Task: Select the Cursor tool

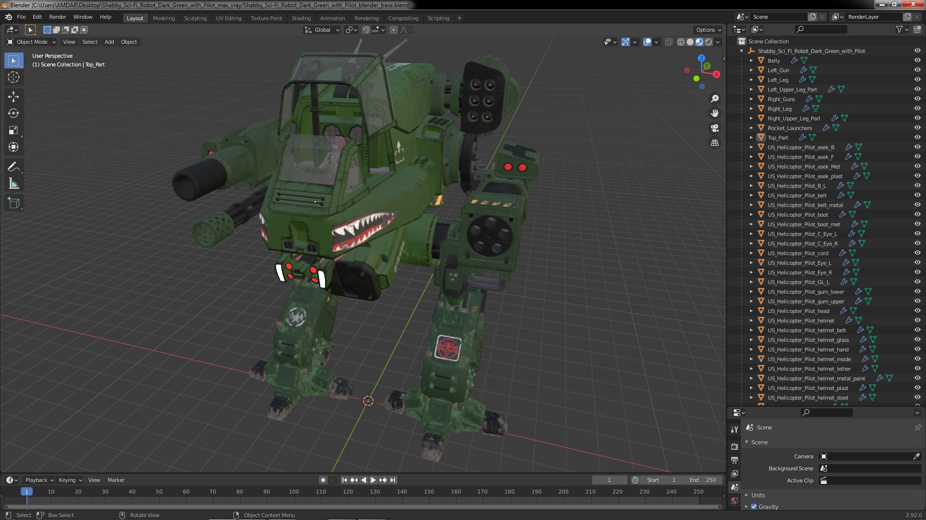Action: coord(14,77)
